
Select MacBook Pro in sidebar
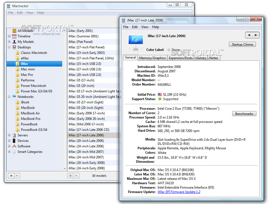pos(31,119)
